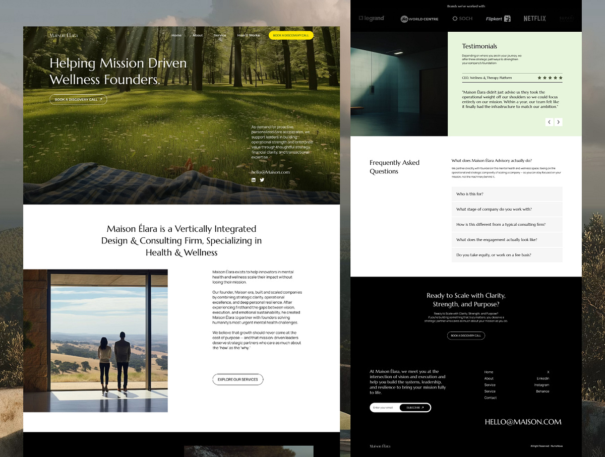Expand 'What stage of company do you work with?'
Image resolution: width=605 pixels, height=457 pixels.
(507, 209)
